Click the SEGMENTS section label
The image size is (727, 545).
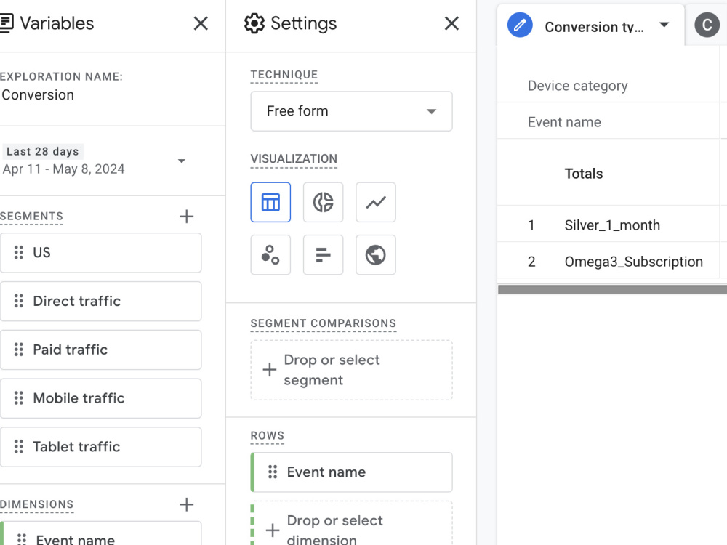click(31, 217)
